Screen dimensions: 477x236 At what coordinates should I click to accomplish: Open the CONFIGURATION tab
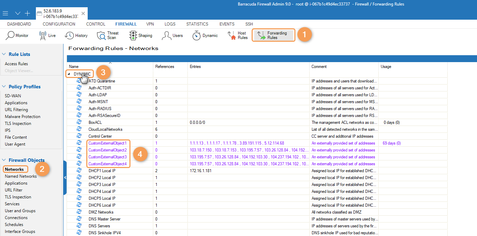[59, 24]
